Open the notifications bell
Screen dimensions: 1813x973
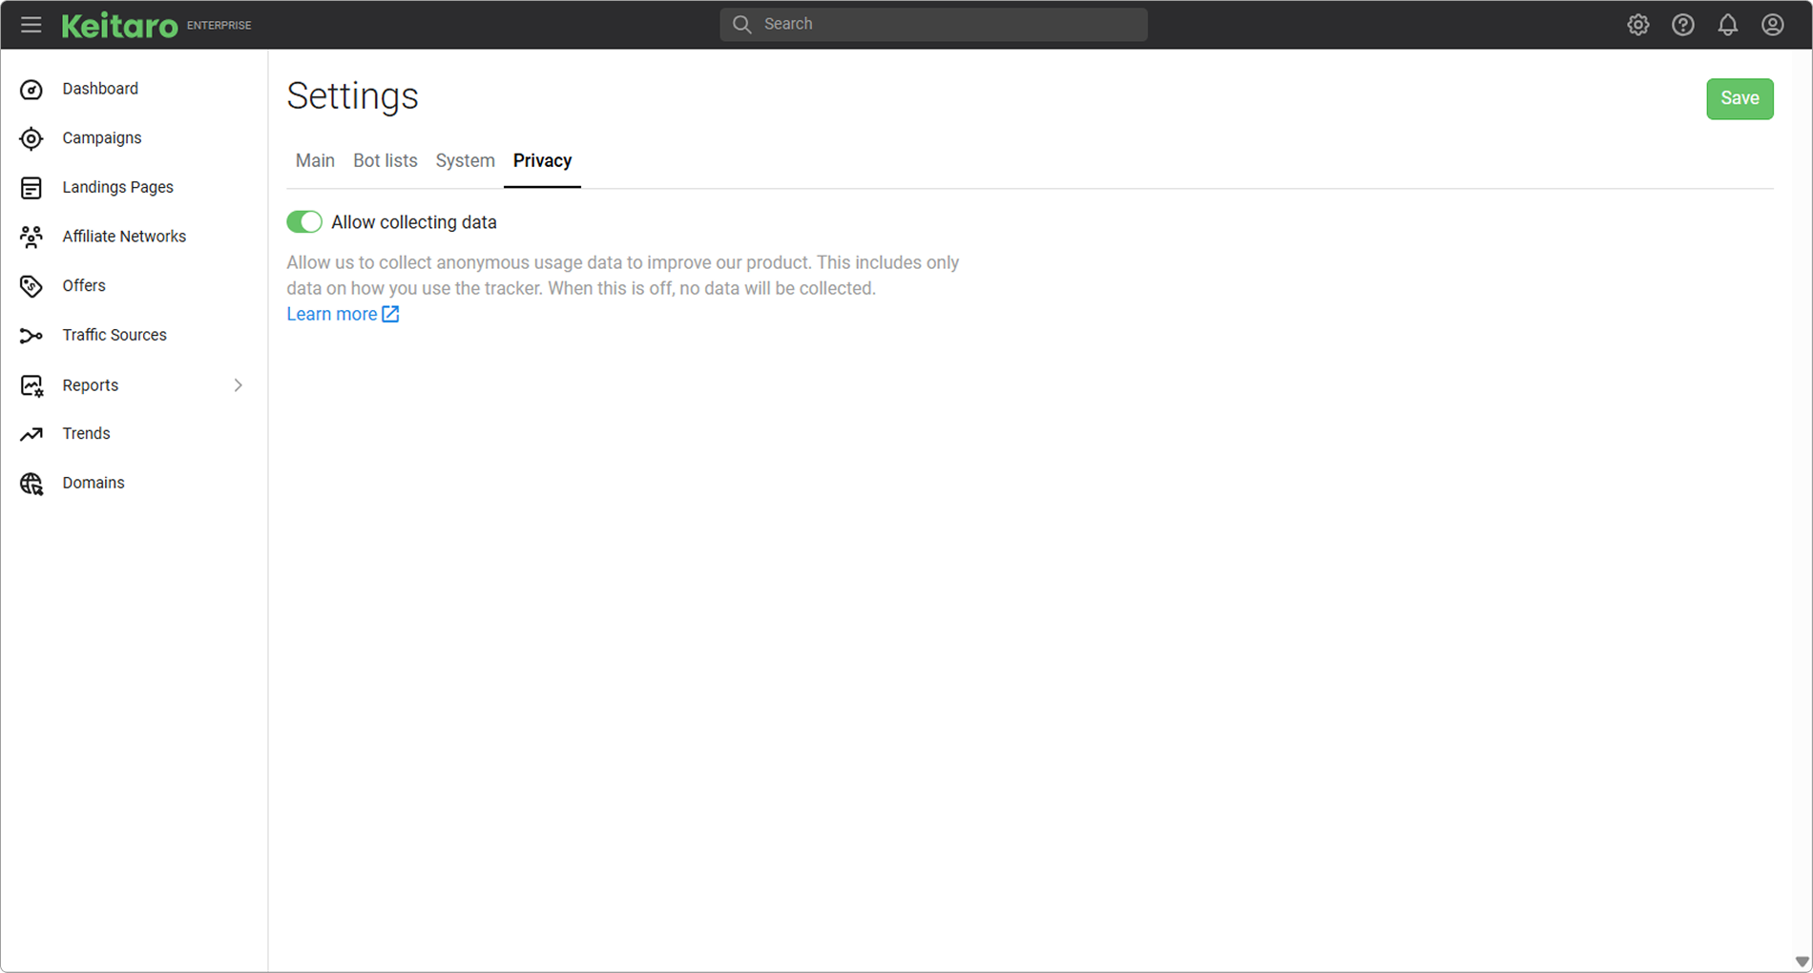point(1727,25)
